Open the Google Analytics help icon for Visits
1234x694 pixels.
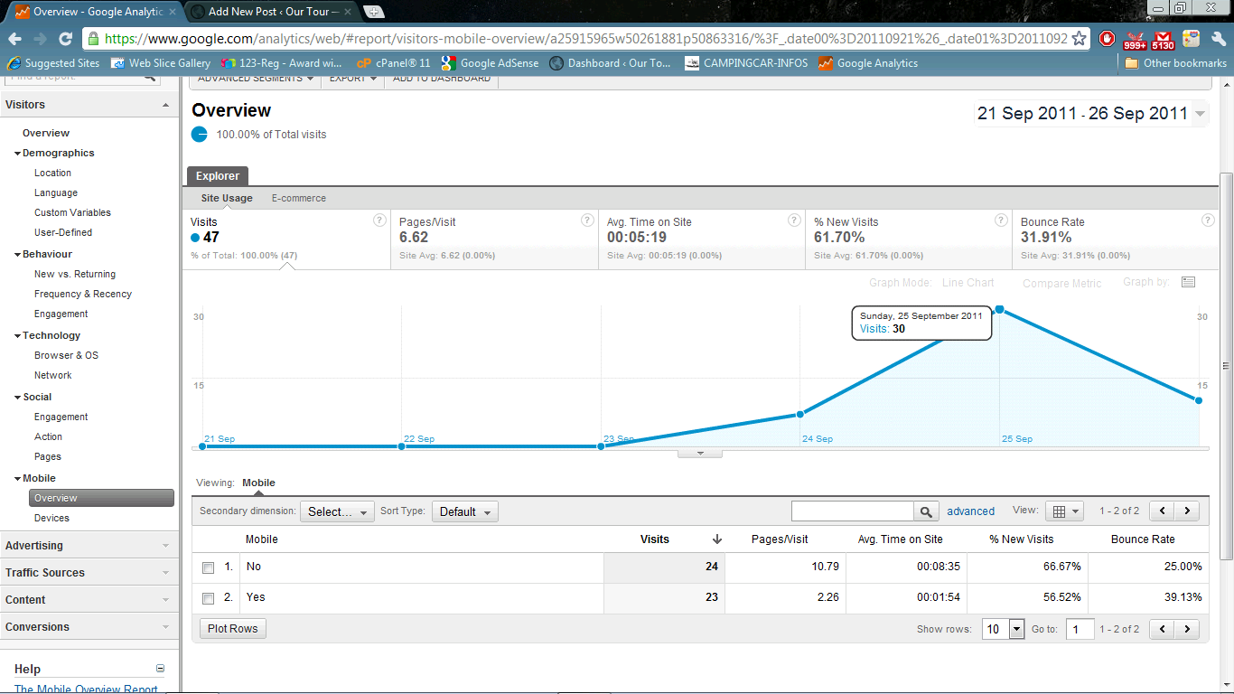pyautogui.click(x=380, y=220)
